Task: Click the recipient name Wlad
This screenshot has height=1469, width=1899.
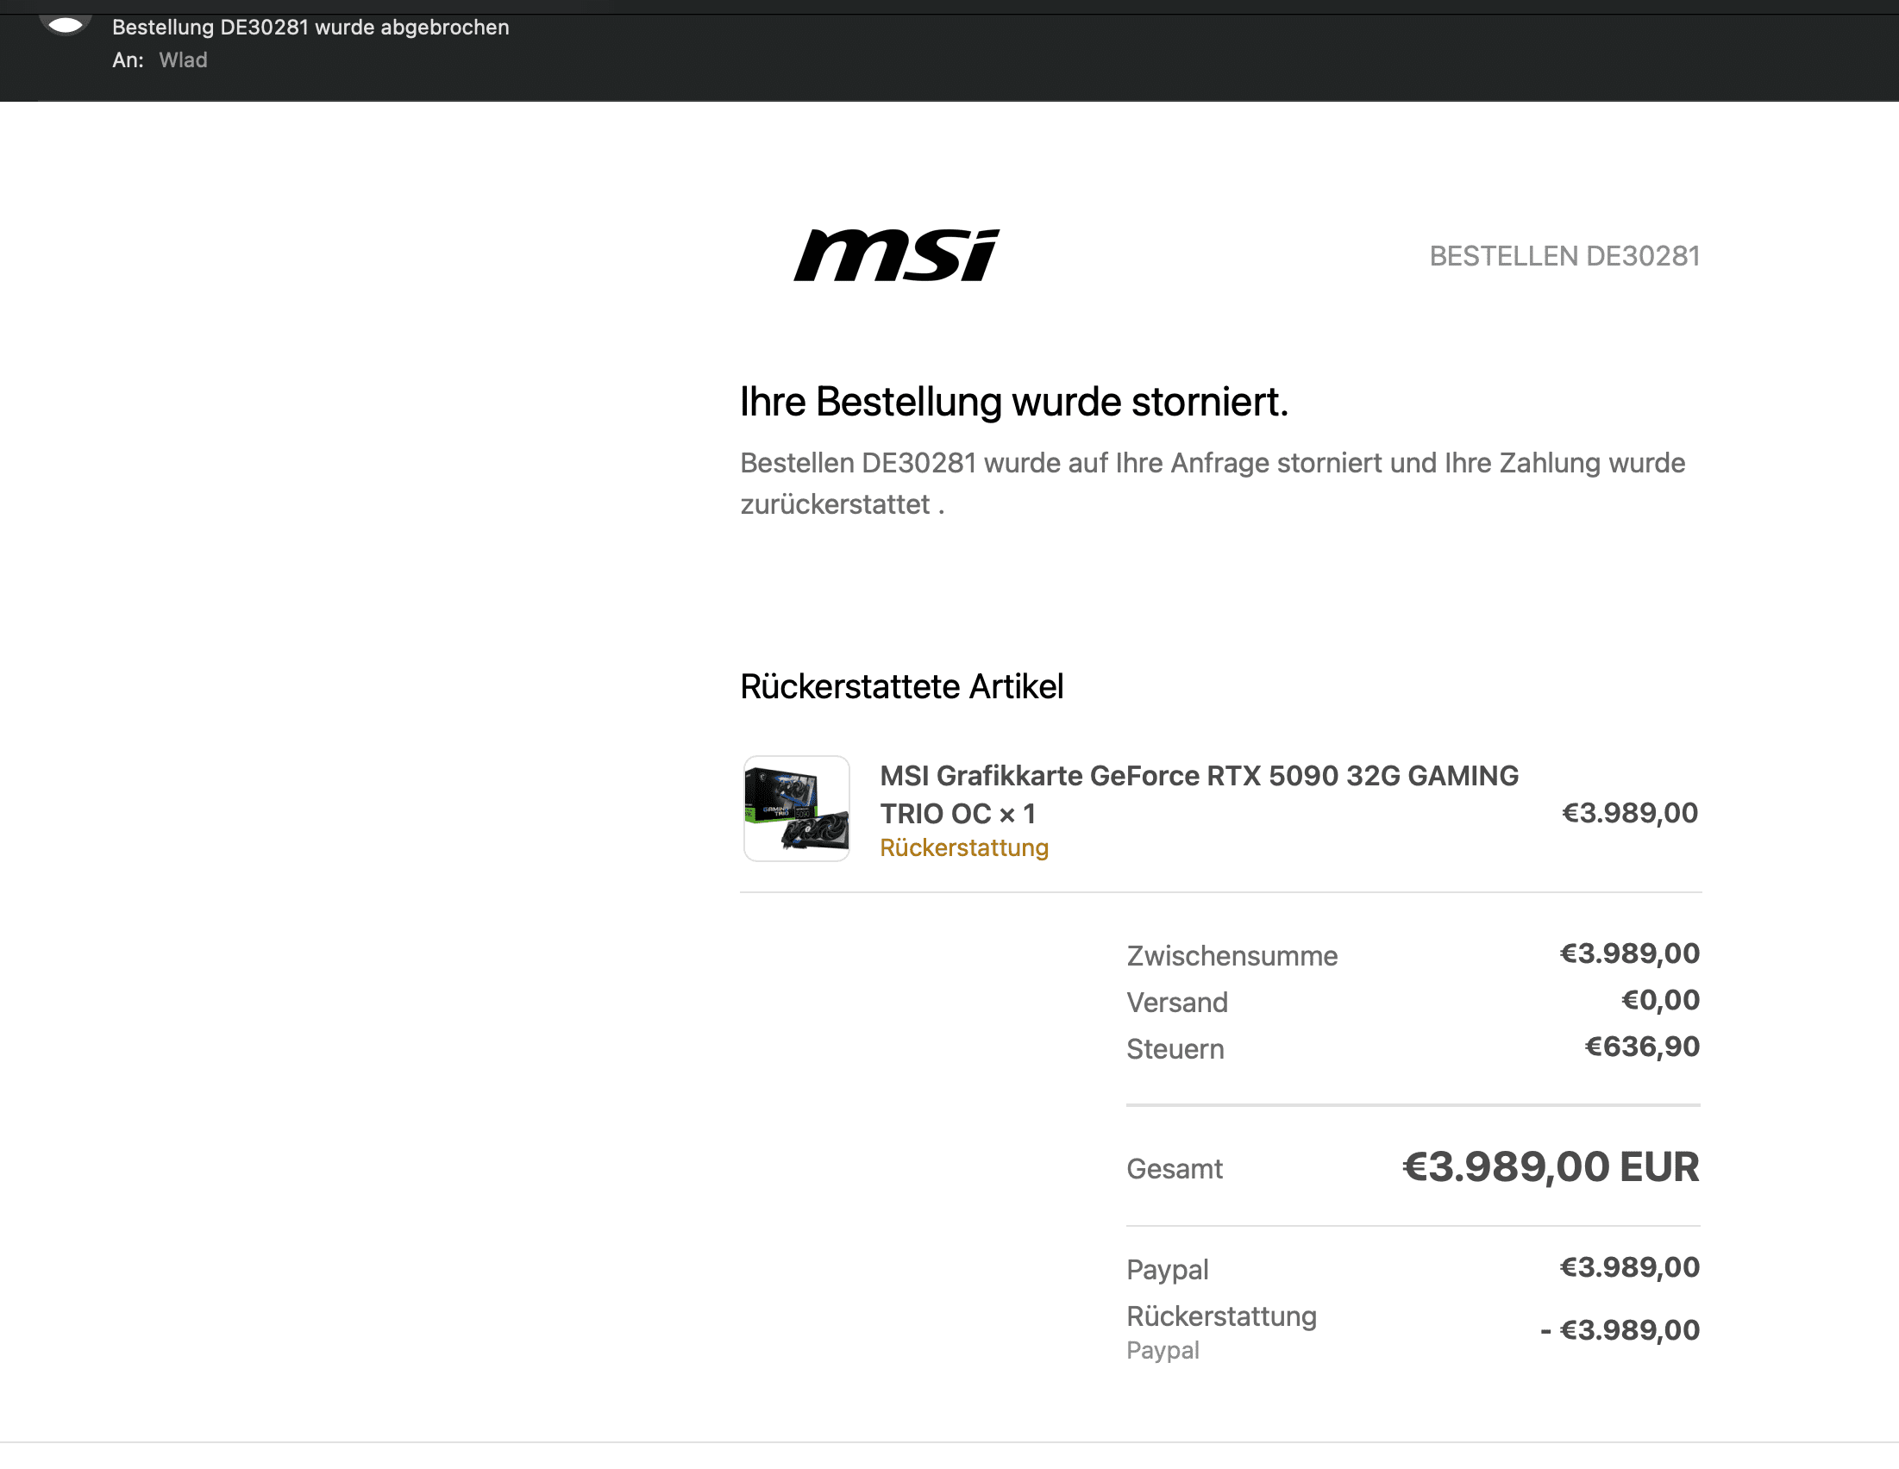Action: (183, 60)
